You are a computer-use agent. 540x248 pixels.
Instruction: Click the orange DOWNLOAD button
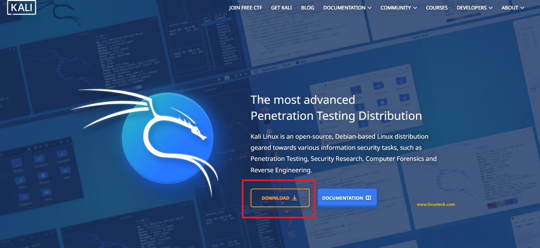pos(280,198)
